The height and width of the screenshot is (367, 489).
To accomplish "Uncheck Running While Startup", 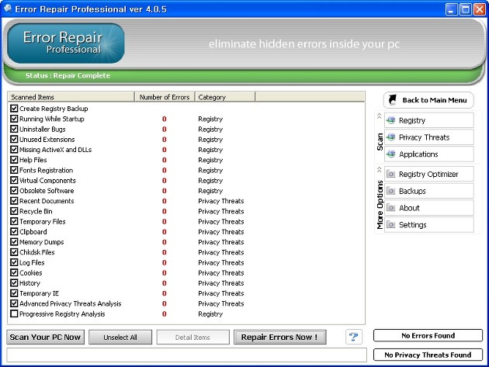I will click(x=14, y=119).
